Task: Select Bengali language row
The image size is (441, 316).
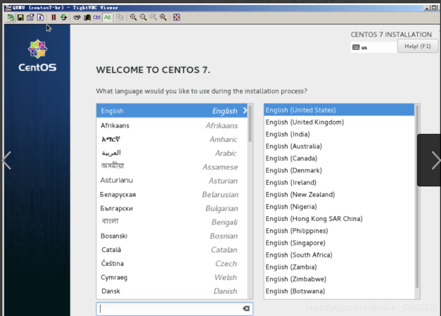Action: [x=172, y=222]
